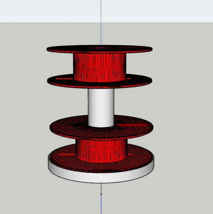The height and width of the screenshot is (214, 213).
Task: Click the black axis segment beneath the base
Action: click(x=101, y=188)
